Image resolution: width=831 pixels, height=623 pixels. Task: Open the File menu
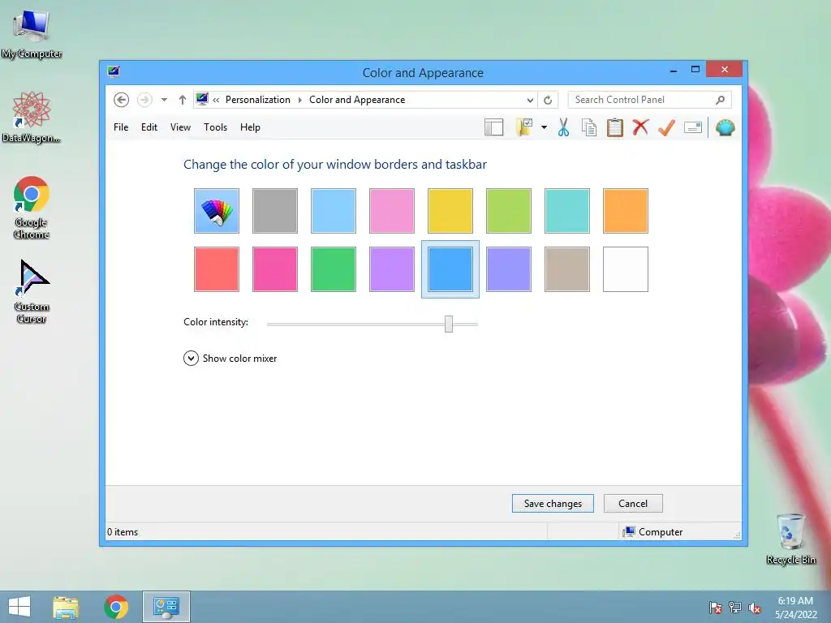pyautogui.click(x=121, y=127)
